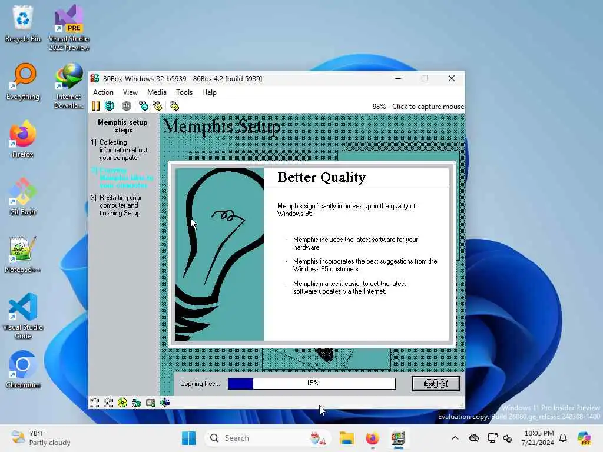Viewport: 603px width, 452px height.
Task: Click the first floppy drive status icon
Action: 94,403
